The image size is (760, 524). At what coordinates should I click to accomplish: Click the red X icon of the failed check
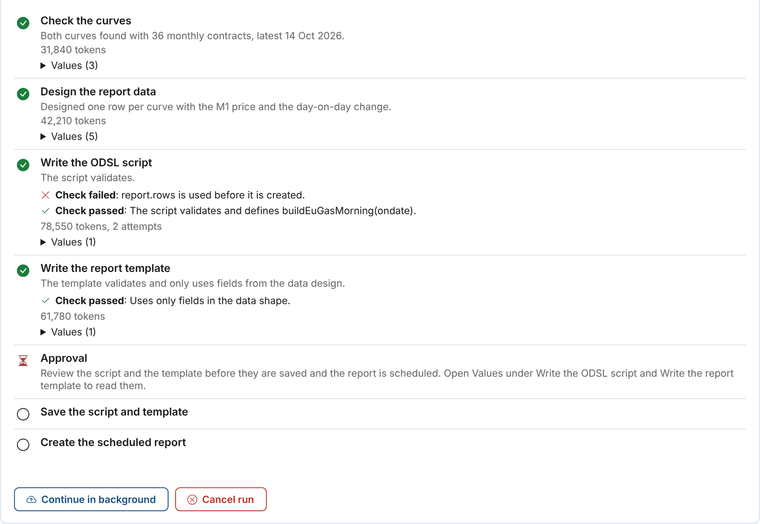46,195
